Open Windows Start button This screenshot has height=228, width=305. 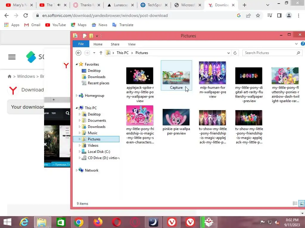point(7,222)
